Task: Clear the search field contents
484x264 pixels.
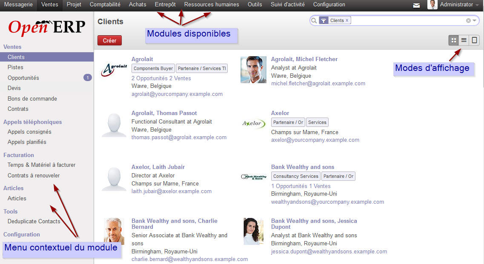Action: point(468,21)
